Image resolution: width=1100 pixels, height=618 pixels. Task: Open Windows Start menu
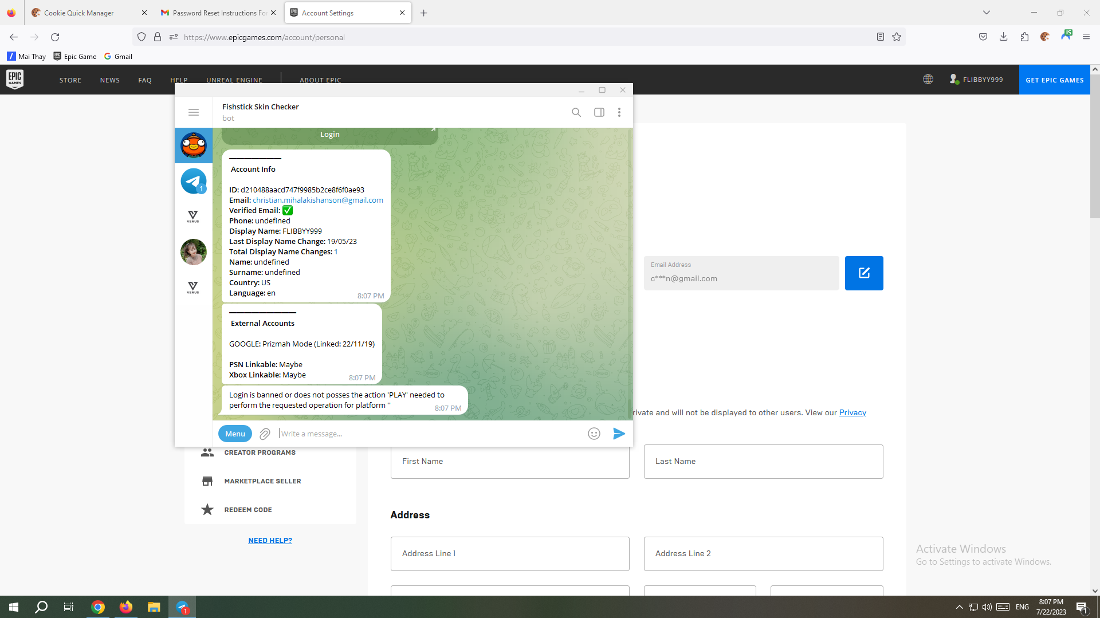pos(14,607)
